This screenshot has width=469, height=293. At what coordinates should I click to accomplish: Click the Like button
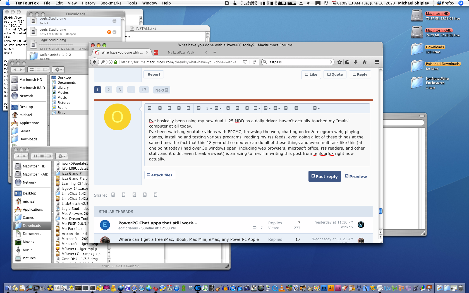click(x=311, y=75)
